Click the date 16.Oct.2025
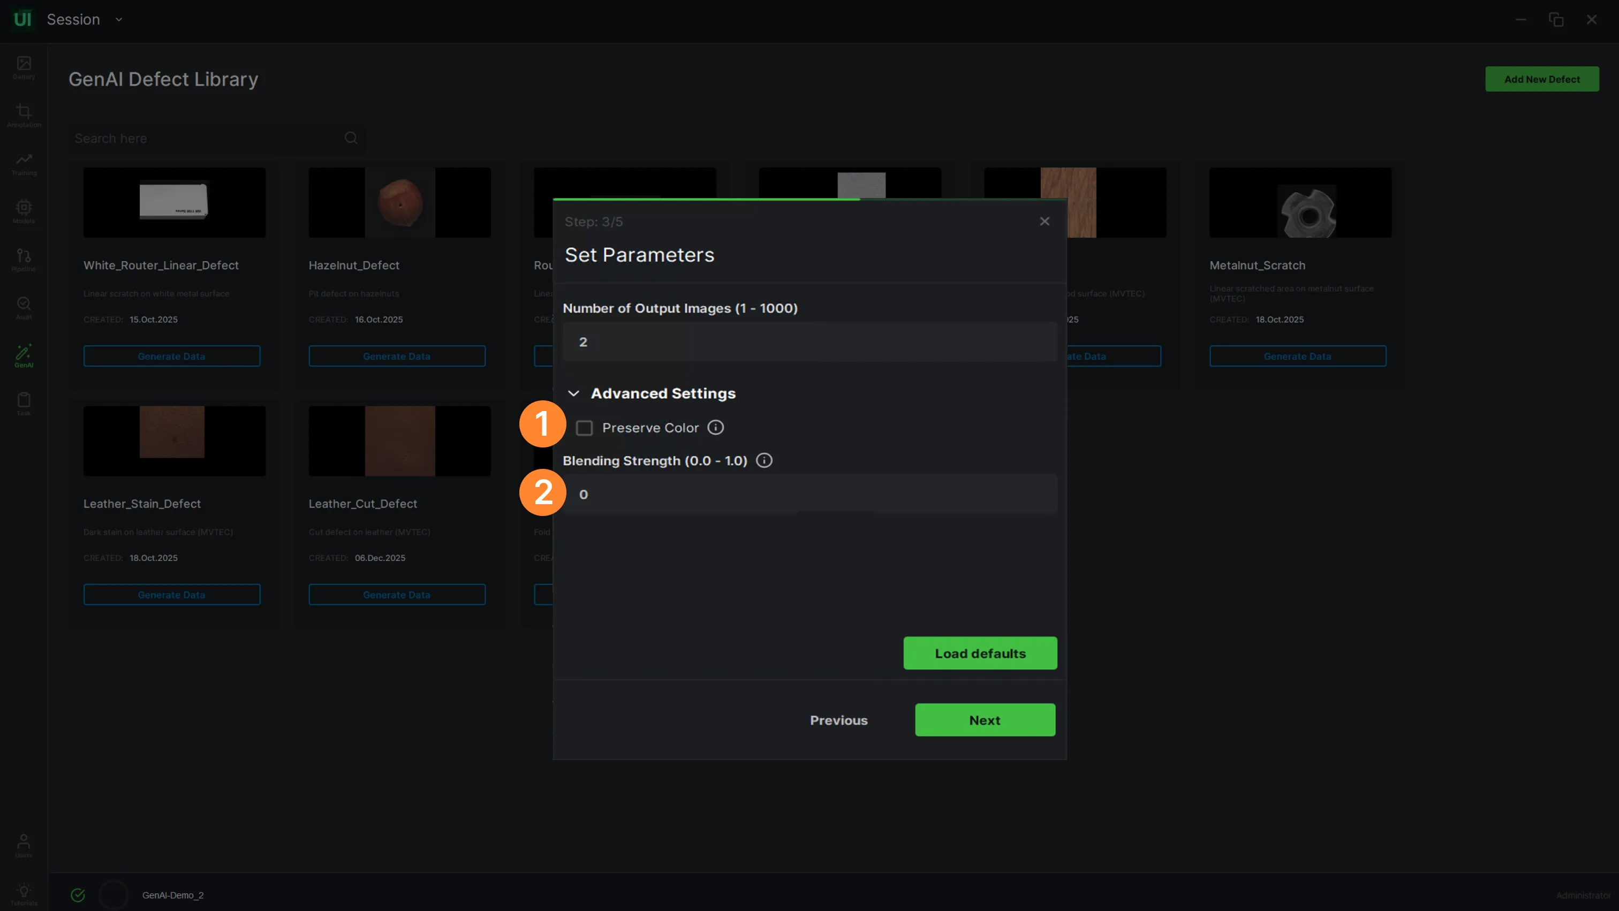1619x911 pixels. [x=379, y=320]
